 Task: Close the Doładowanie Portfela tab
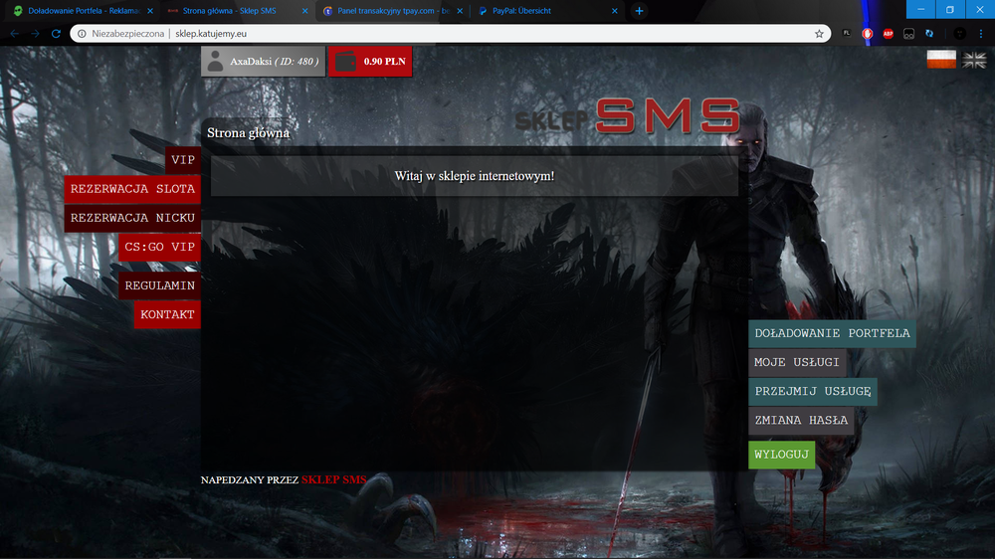point(150,11)
